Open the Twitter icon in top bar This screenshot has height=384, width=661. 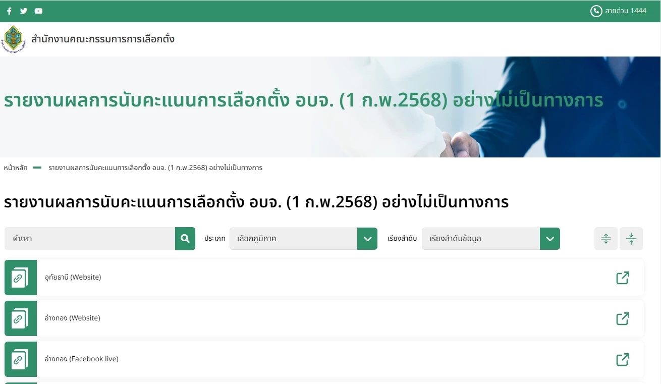(24, 11)
